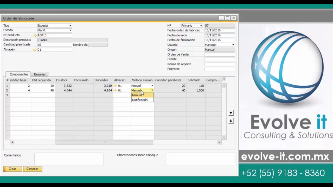Click the horizontal scrollbar left arrow
This screenshot has height=187, width=333.
[x=12, y=142]
